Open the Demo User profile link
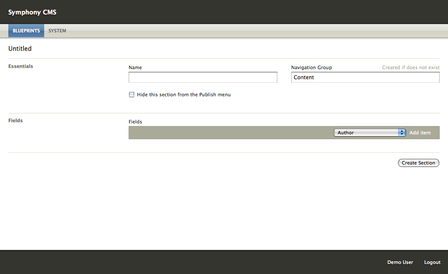Screen dimensions: 448x274 400,262
